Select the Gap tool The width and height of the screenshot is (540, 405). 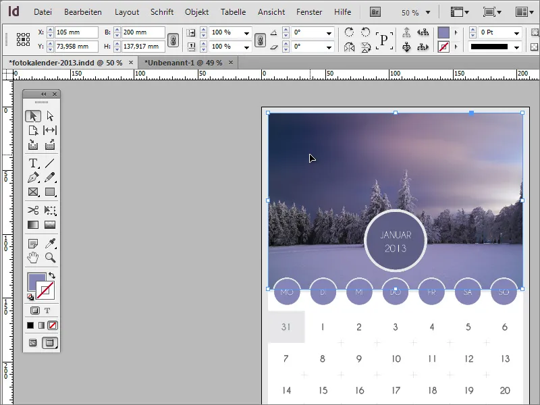[50, 130]
